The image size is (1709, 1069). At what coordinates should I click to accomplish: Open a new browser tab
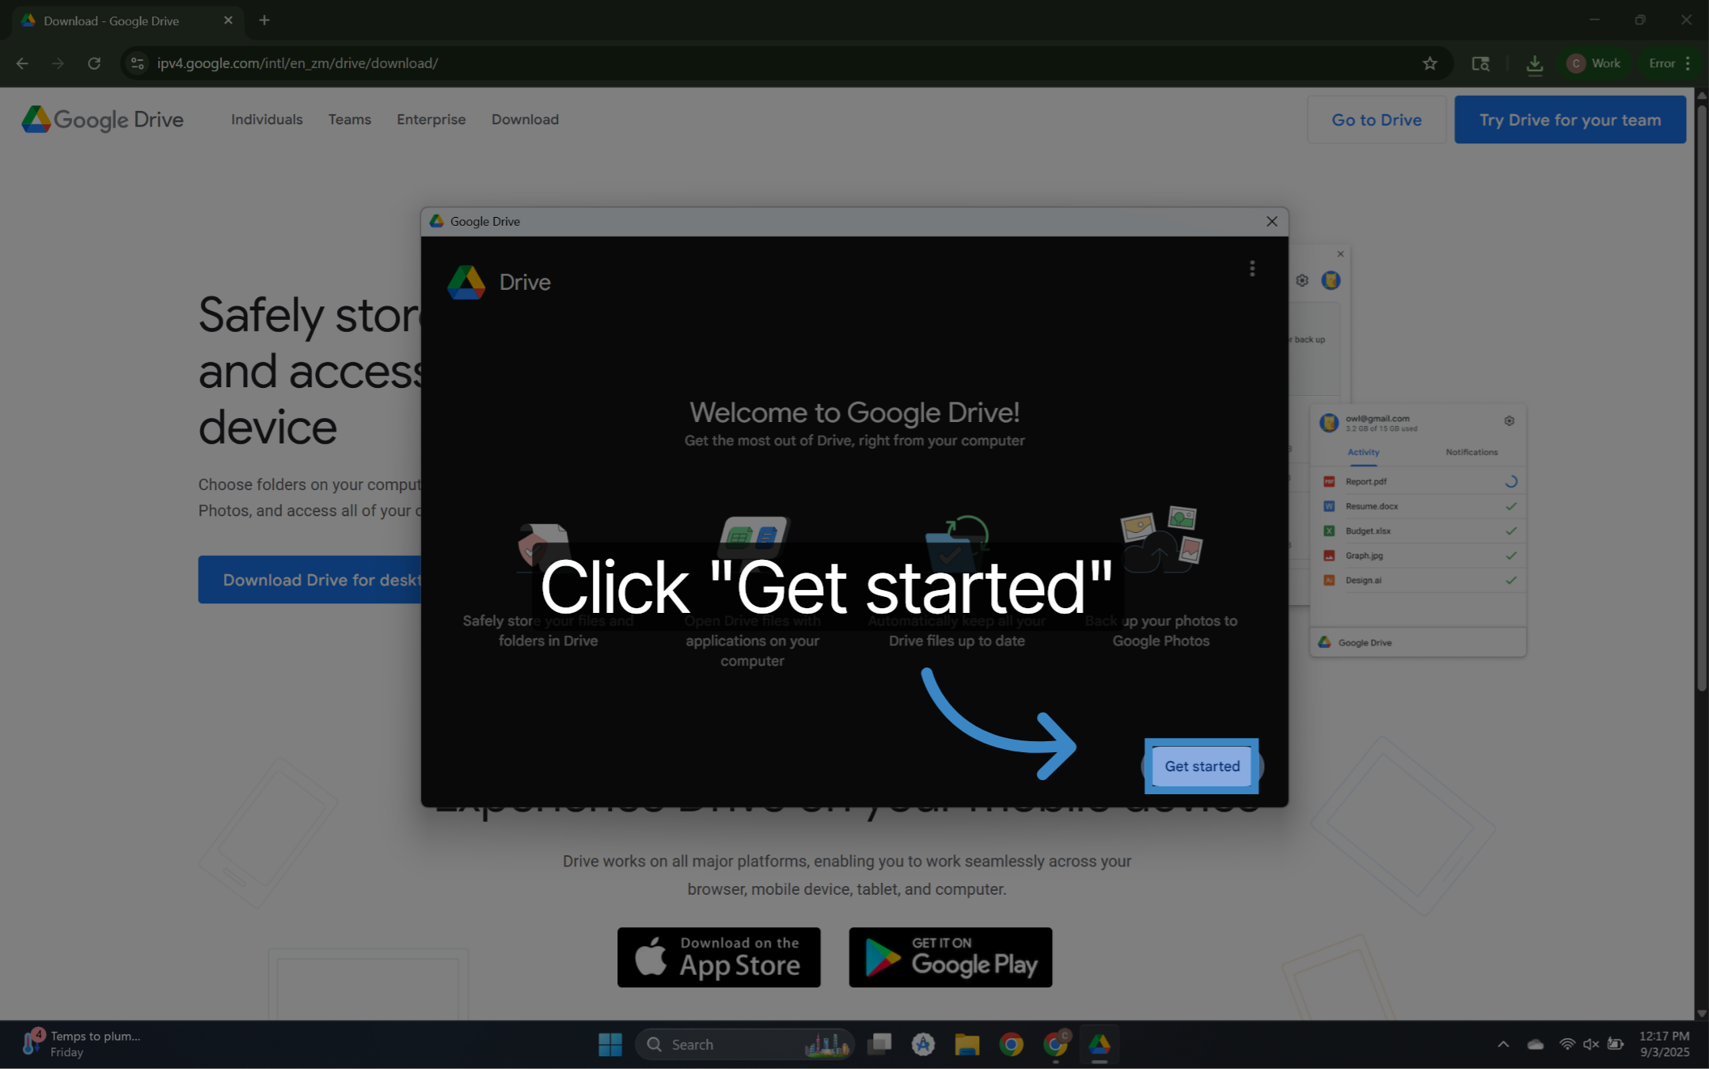[x=264, y=21]
